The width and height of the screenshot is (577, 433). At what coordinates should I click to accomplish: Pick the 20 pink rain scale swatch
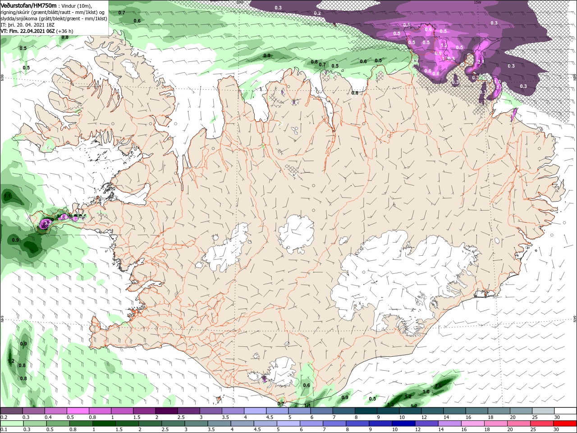coord(519,424)
